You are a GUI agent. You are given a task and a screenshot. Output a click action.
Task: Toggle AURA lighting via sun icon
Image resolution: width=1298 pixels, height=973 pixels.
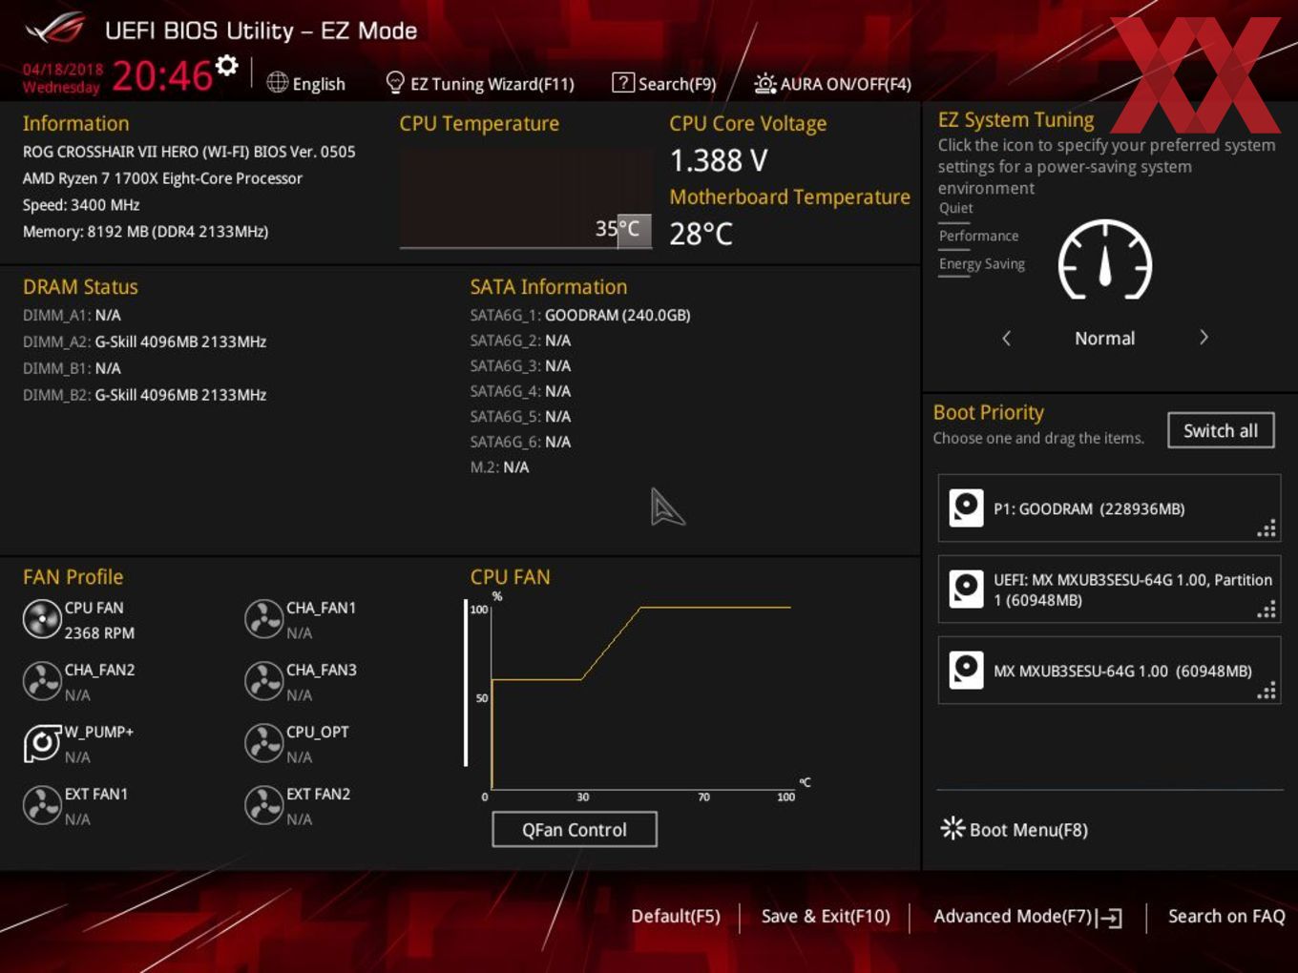coord(764,84)
